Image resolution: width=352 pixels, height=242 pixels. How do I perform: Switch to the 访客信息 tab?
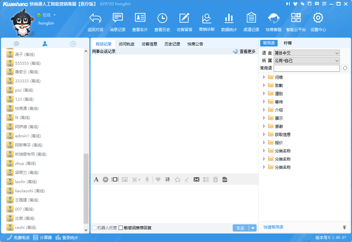[149, 44]
